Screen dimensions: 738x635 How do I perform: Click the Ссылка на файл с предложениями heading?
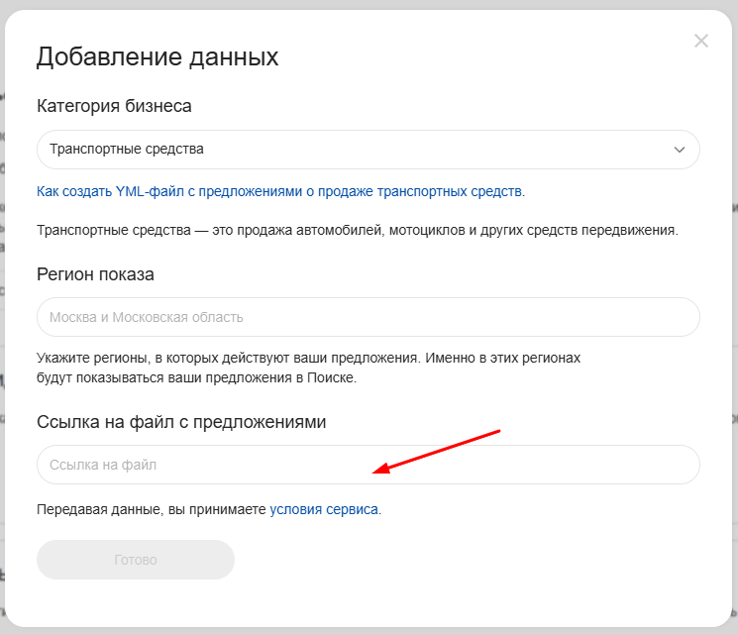click(181, 422)
